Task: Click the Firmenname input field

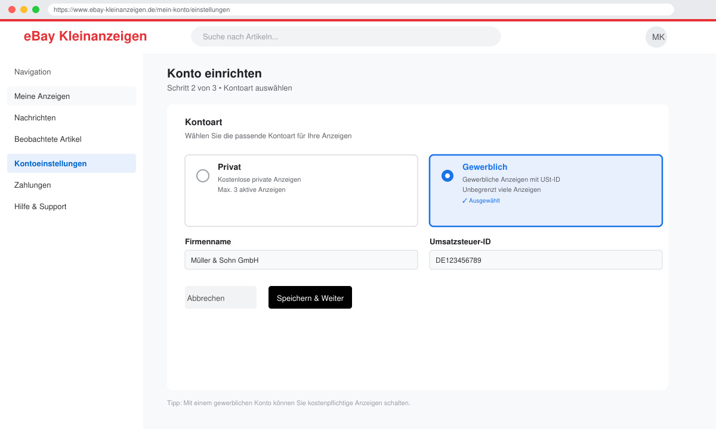Action: tap(301, 260)
